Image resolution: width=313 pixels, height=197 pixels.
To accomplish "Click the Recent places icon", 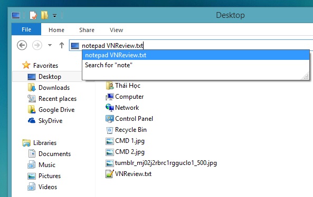I will click(32, 99).
